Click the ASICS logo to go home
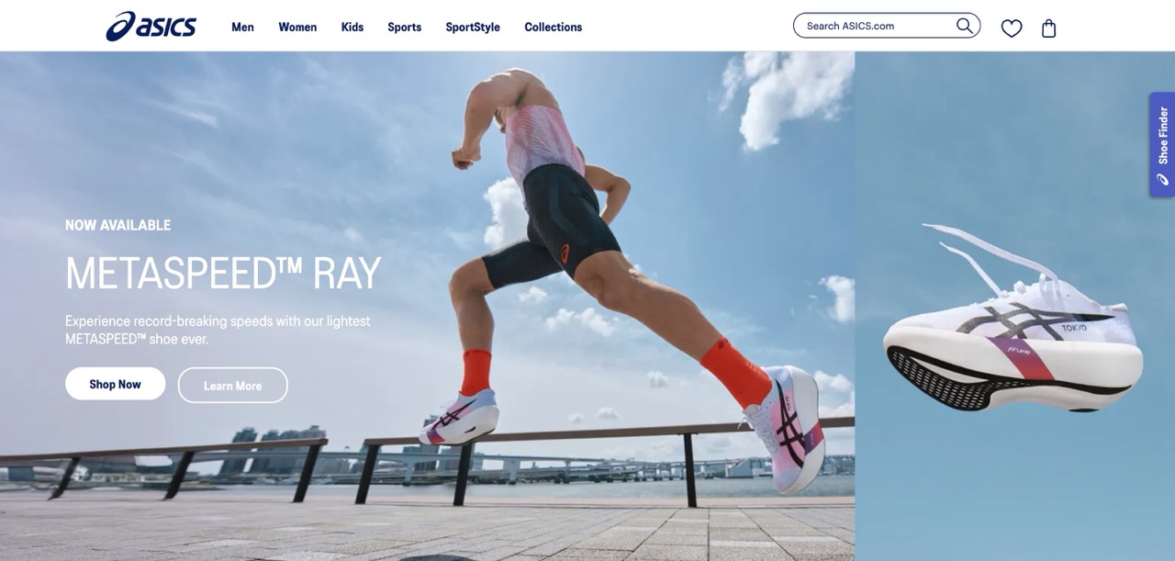 coord(151,26)
